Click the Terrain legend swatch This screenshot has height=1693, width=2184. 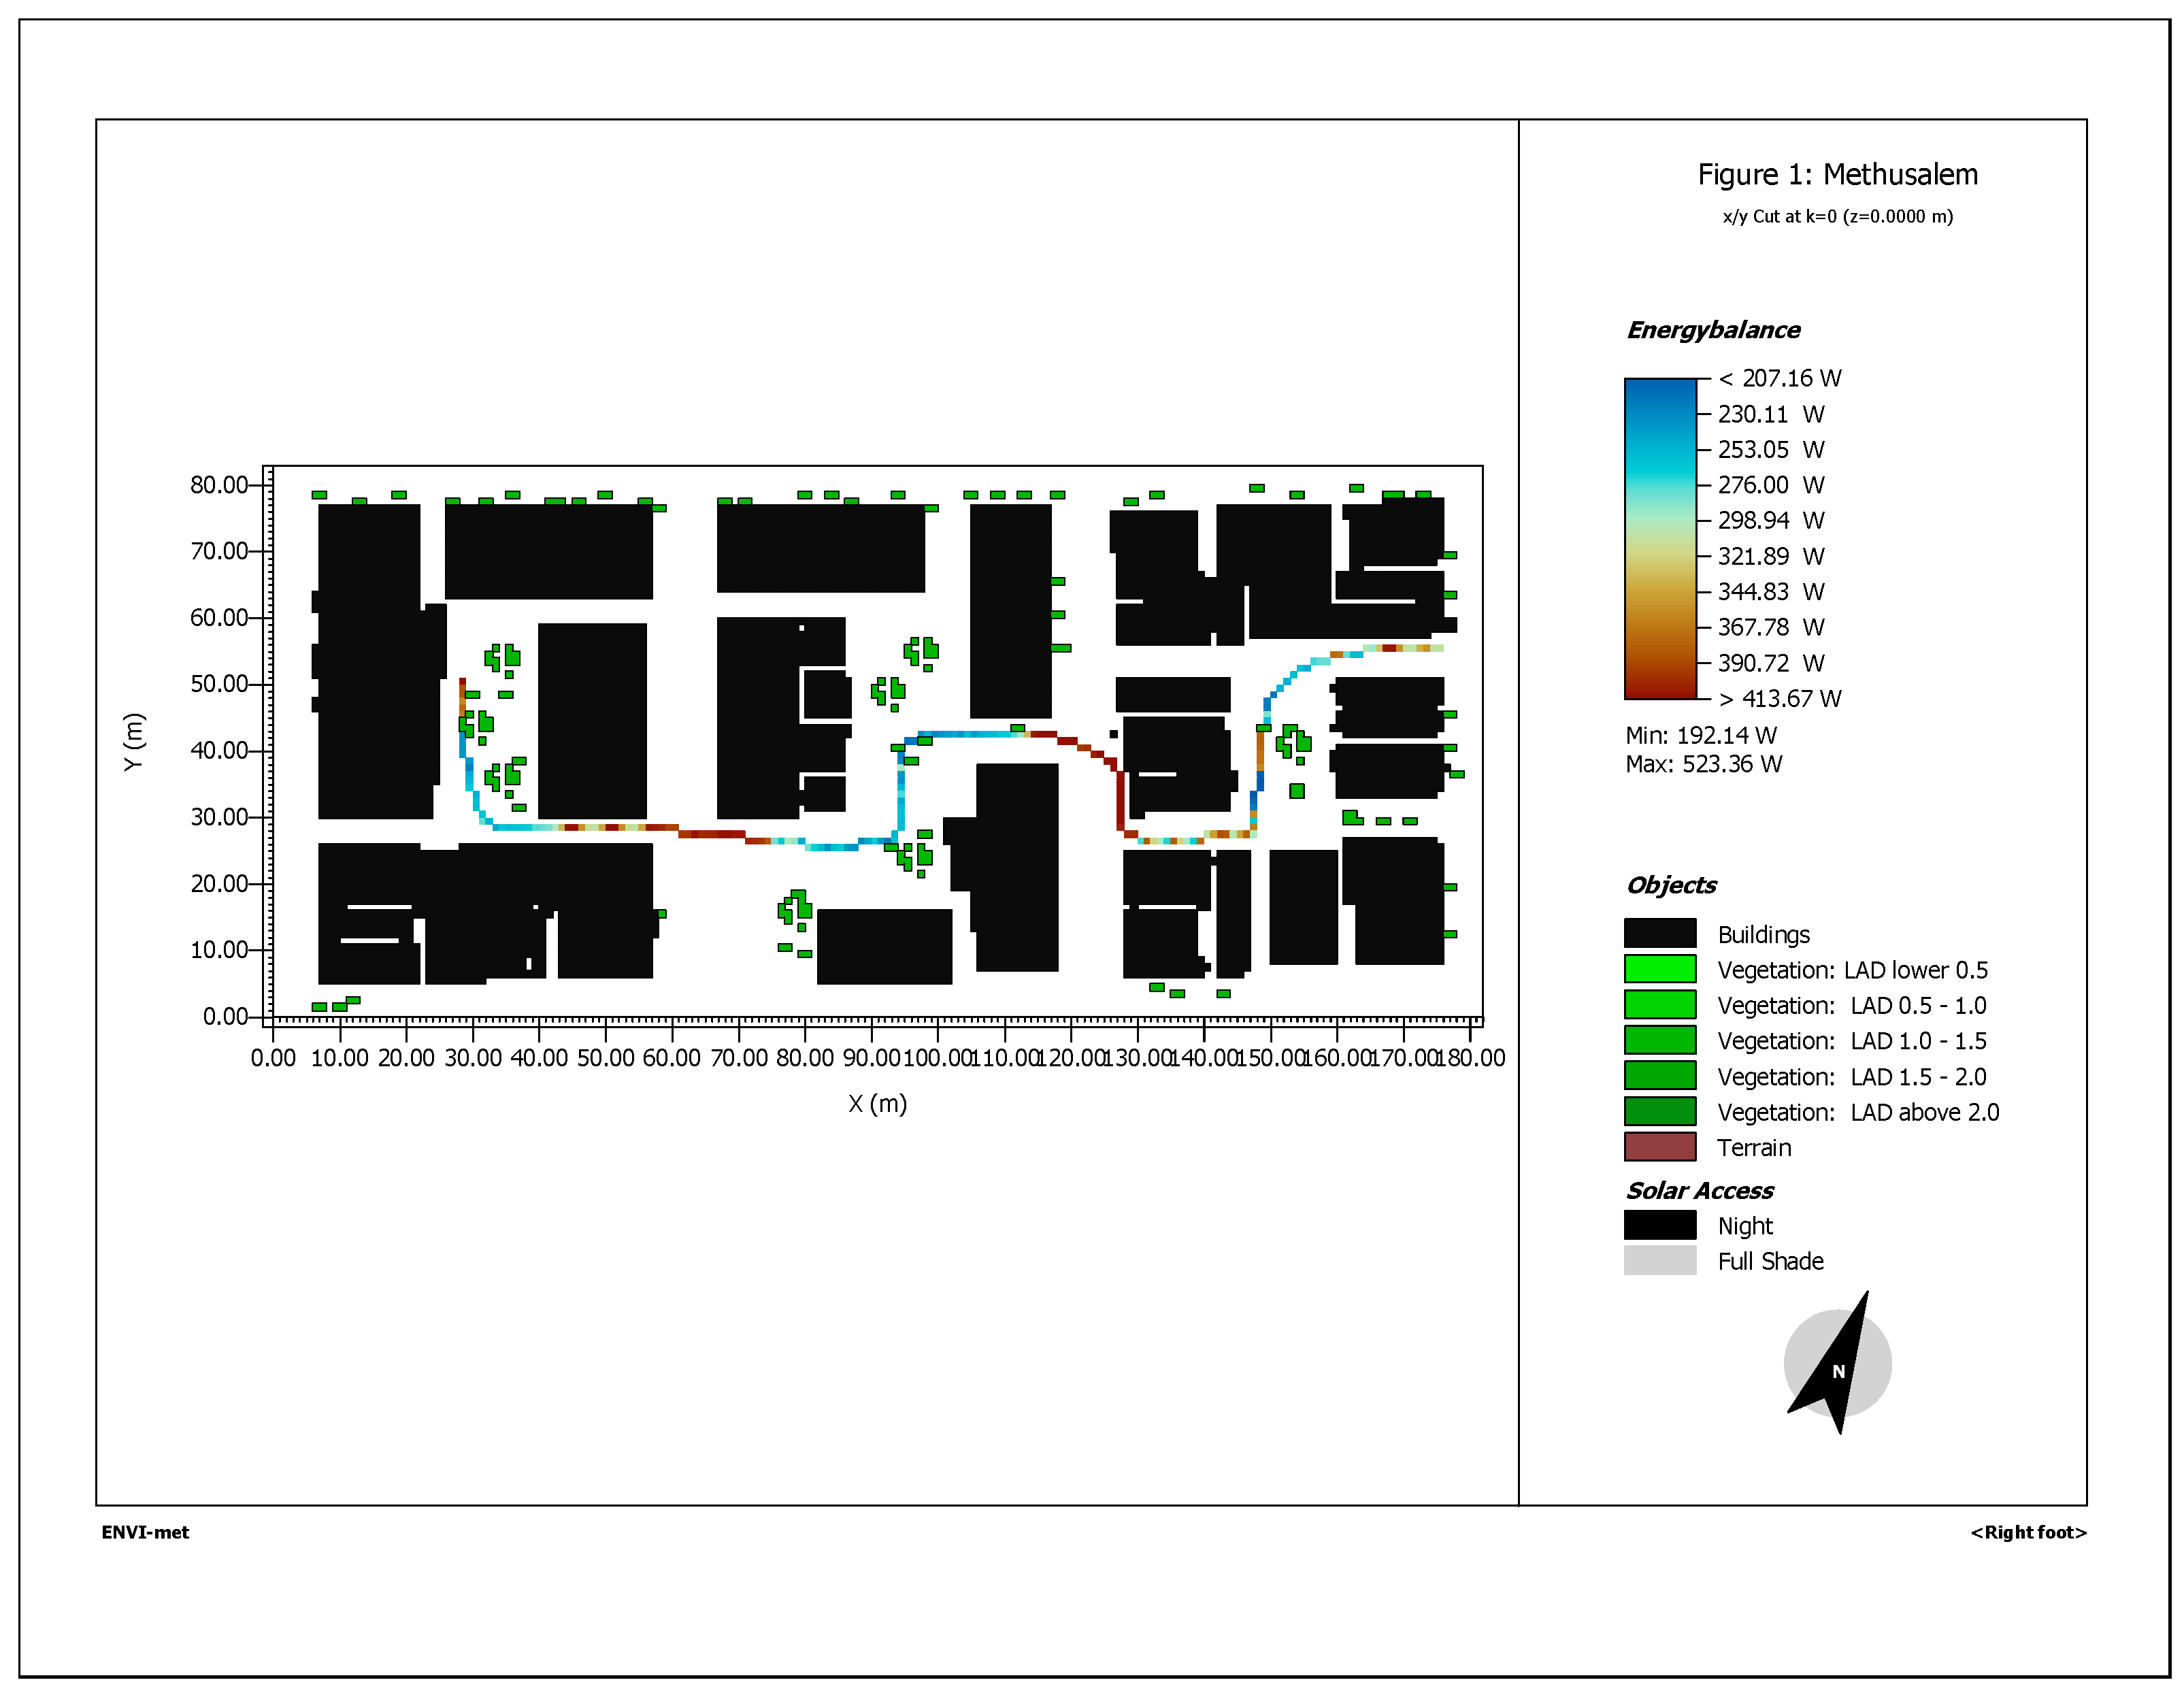click(1659, 1146)
